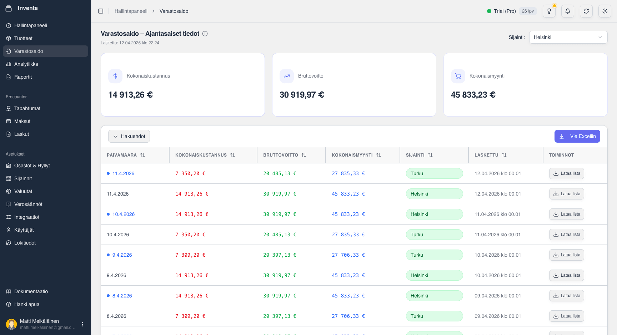Open the Sijainti Helsinki dropdown
The image size is (617, 335).
click(x=568, y=37)
